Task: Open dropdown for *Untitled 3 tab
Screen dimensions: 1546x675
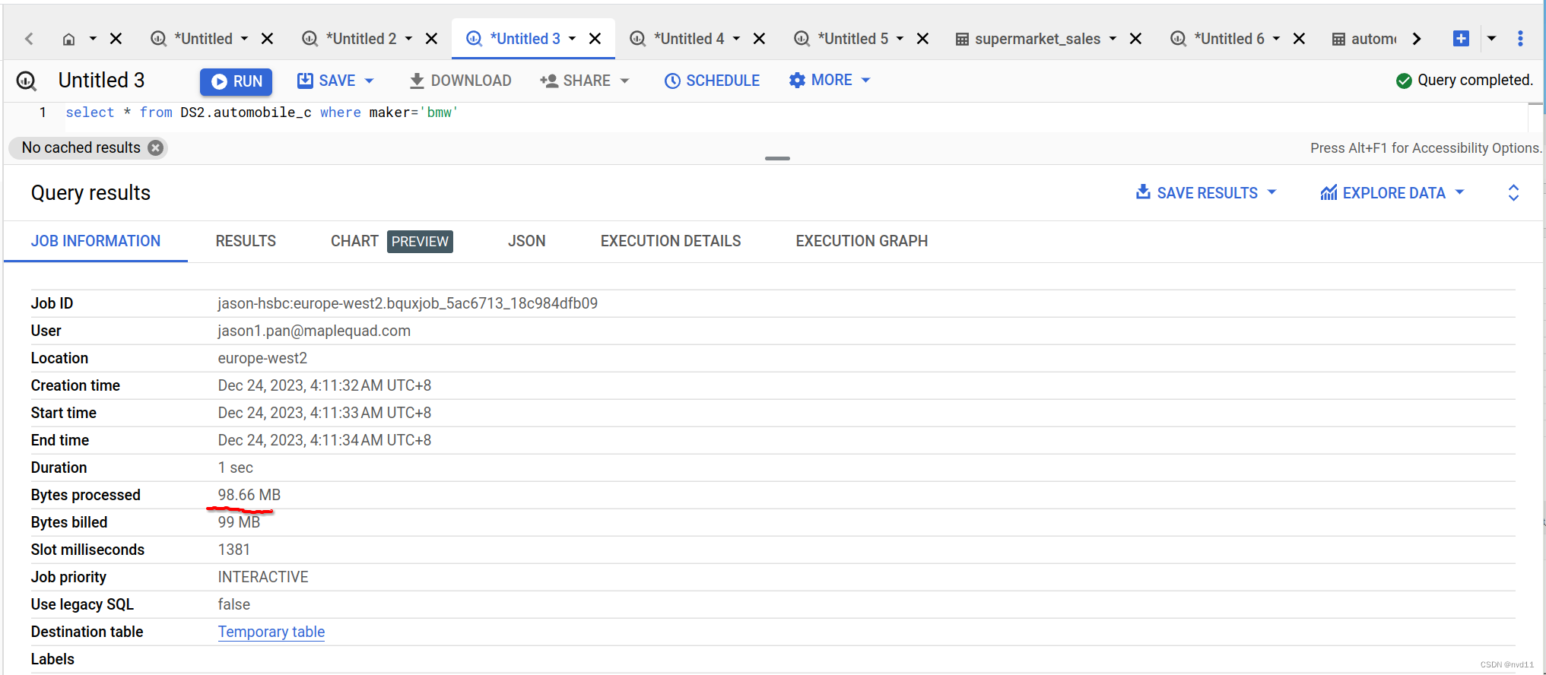Action: 572,39
